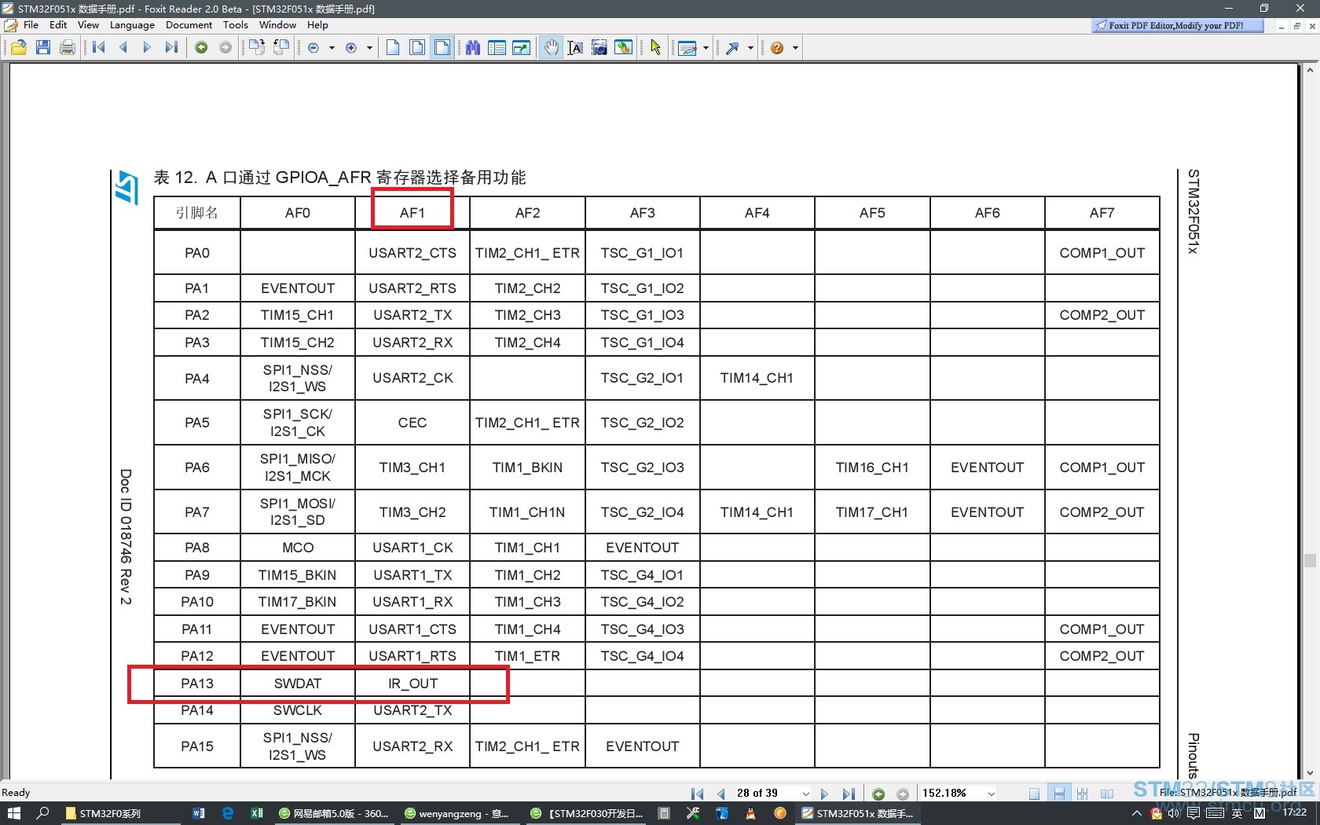Open the View menu
This screenshot has width=1320, height=825.
88,25
